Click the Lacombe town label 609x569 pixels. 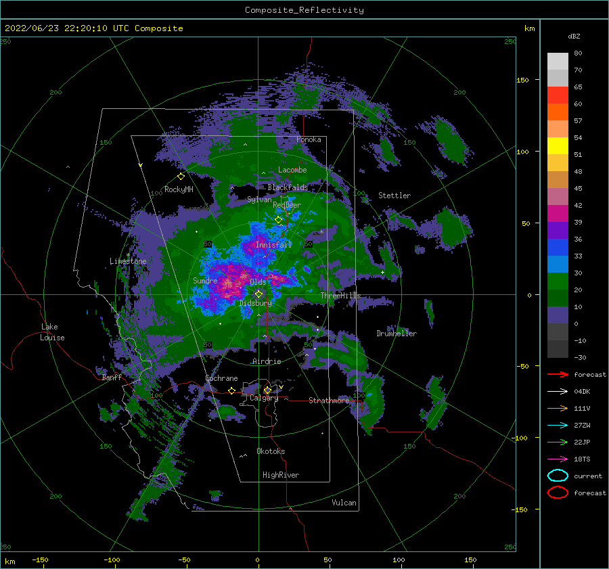pos(292,170)
